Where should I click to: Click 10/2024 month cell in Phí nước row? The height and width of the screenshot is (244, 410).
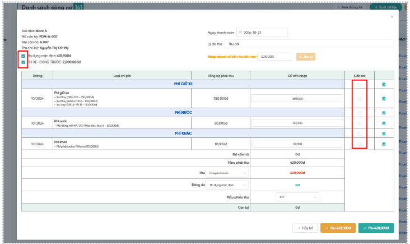click(x=38, y=123)
